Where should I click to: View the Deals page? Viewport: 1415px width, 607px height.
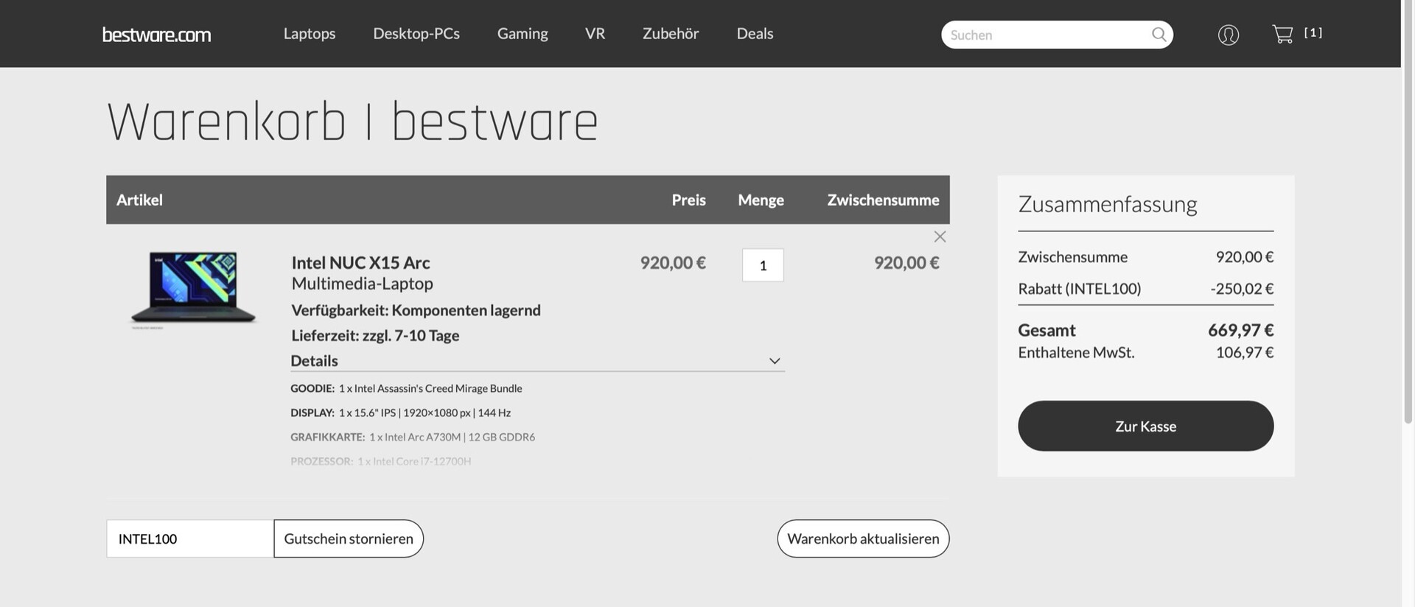tap(755, 34)
